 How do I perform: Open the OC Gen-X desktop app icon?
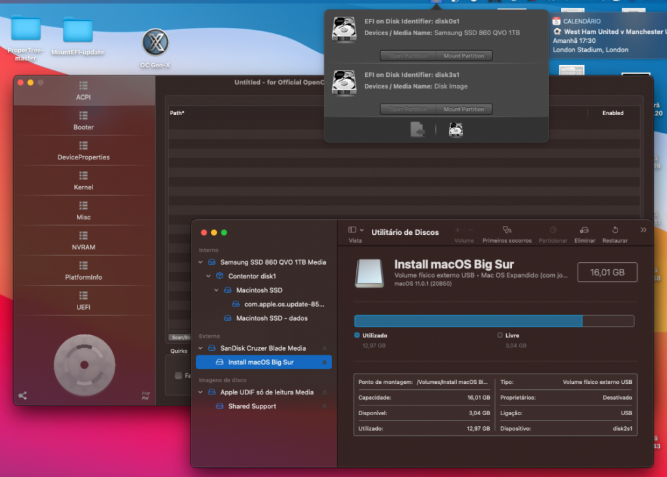(155, 43)
